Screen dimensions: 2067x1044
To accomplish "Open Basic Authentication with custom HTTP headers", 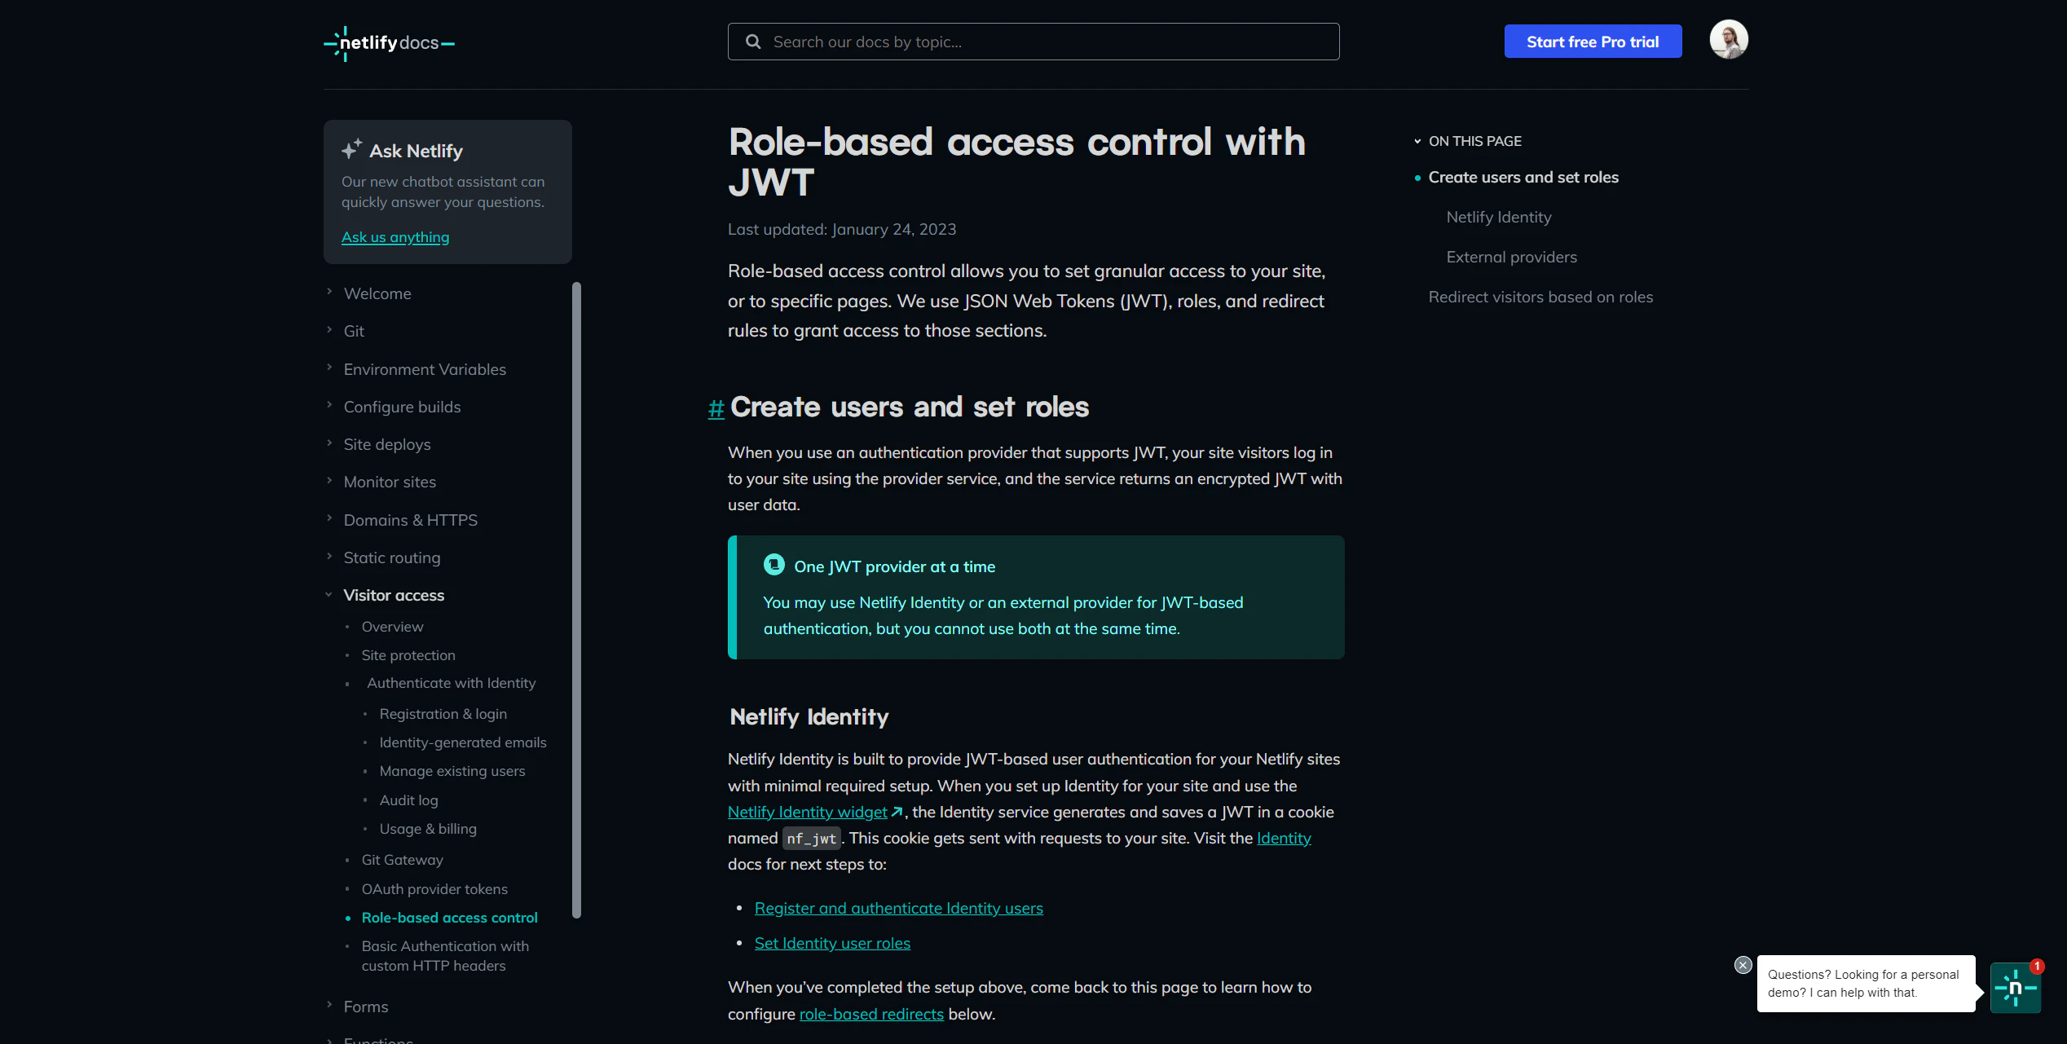I will point(445,956).
